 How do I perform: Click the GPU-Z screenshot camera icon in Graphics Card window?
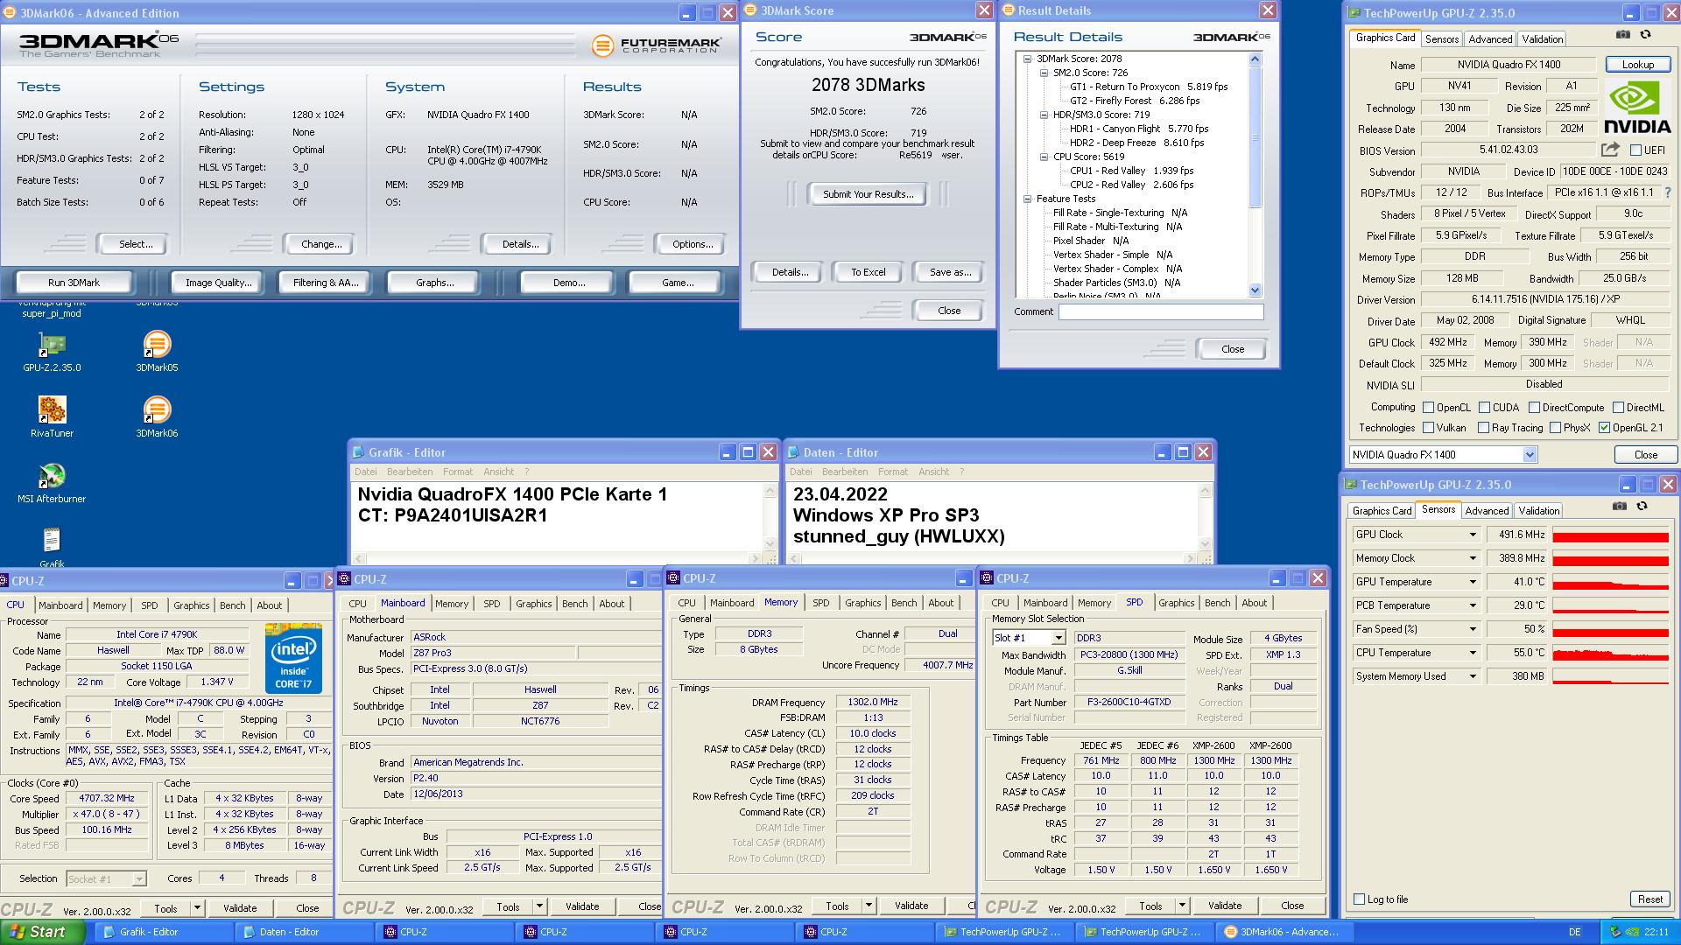coord(1622,34)
